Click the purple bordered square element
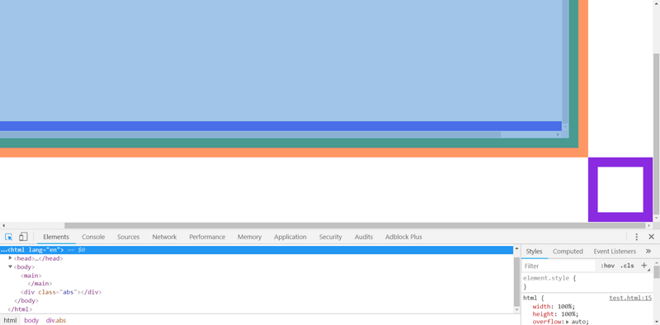The image size is (660, 325). coord(620,190)
